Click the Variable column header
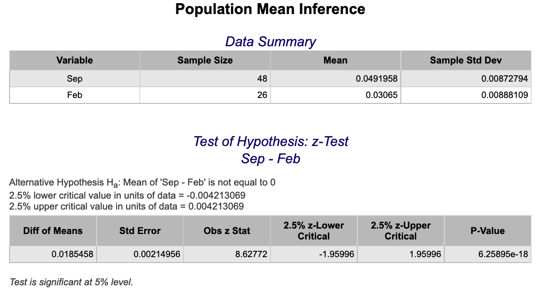The height and width of the screenshot is (288, 545). [74, 60]
